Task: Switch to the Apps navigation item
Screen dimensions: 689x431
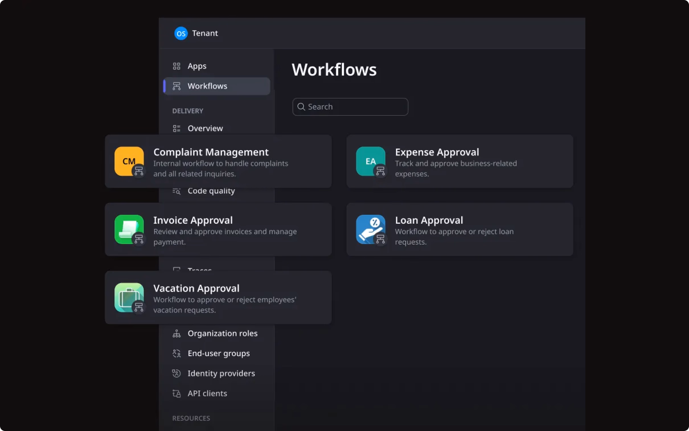Action: [x=197, y=66]
